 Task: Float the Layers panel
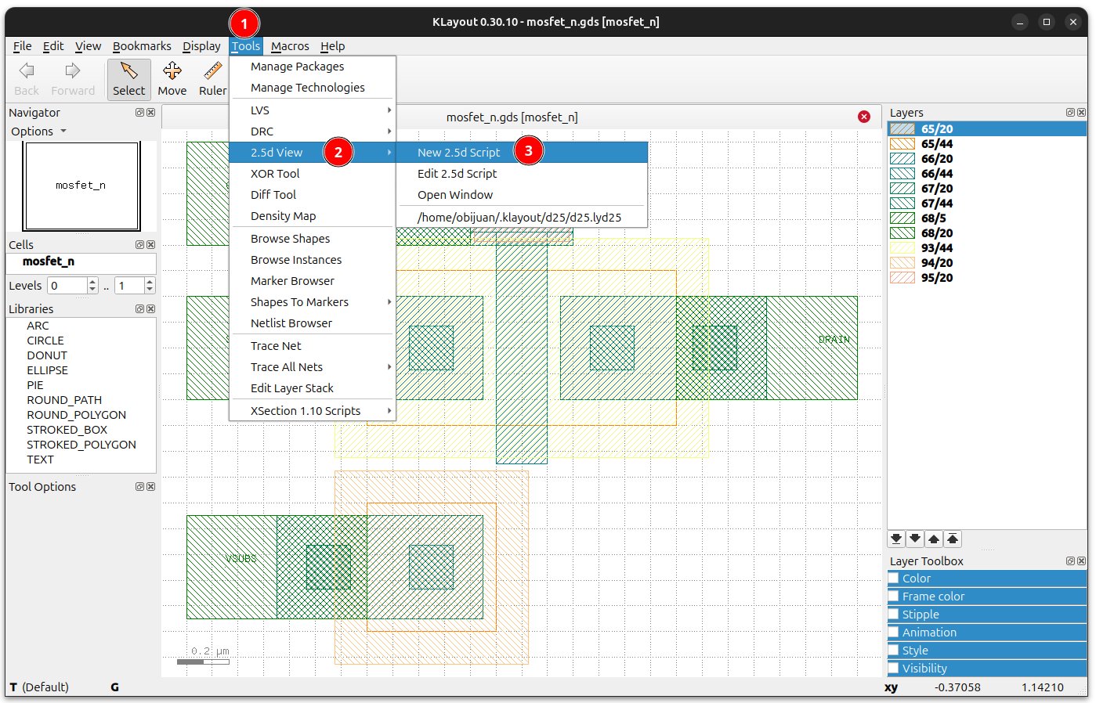pos(1070,113)
